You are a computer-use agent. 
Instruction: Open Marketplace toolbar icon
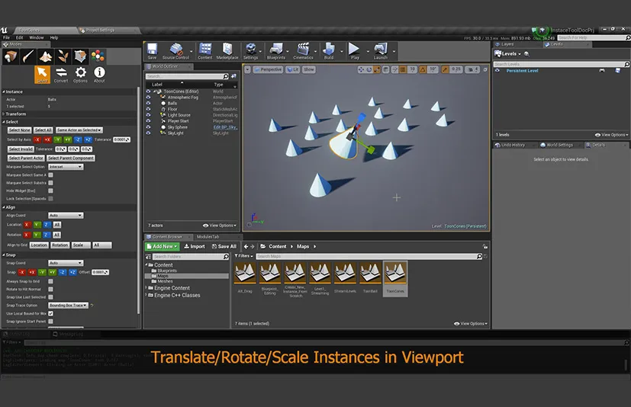[x=227, y=52]
